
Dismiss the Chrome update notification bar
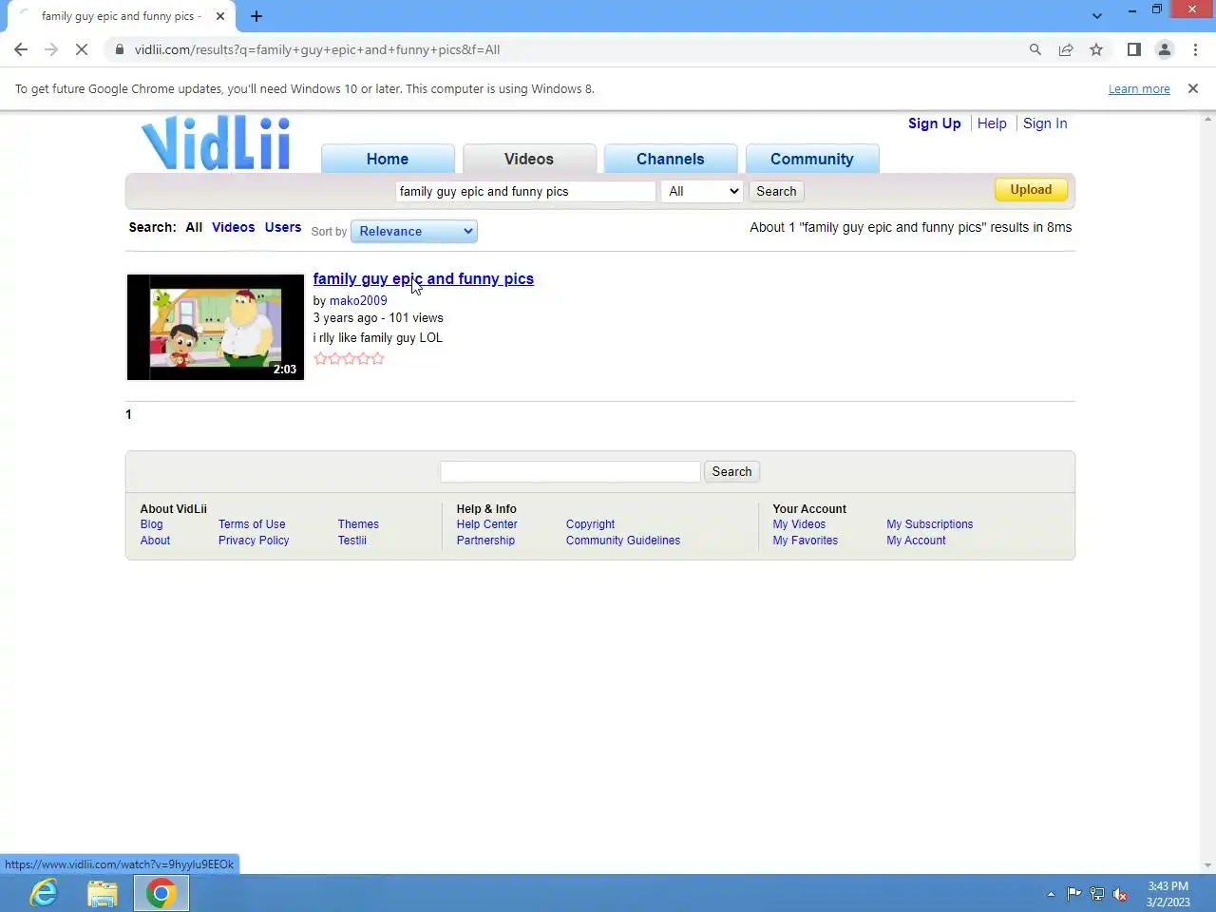click(x=1193, y=88)
